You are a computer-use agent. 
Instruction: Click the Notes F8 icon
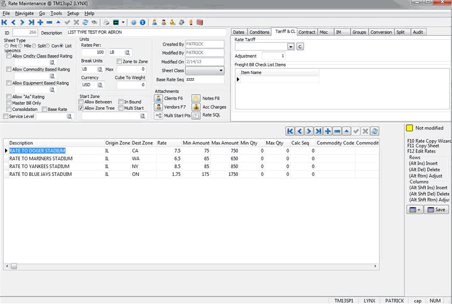[x=196, y=98]
